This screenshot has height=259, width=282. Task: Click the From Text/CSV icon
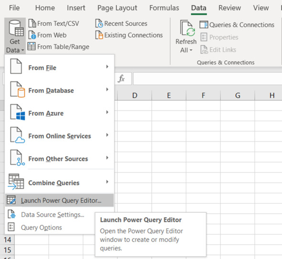[x=32, y=23]
